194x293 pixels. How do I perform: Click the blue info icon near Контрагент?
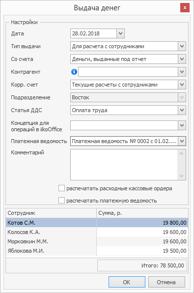click(x=74, y=72)
